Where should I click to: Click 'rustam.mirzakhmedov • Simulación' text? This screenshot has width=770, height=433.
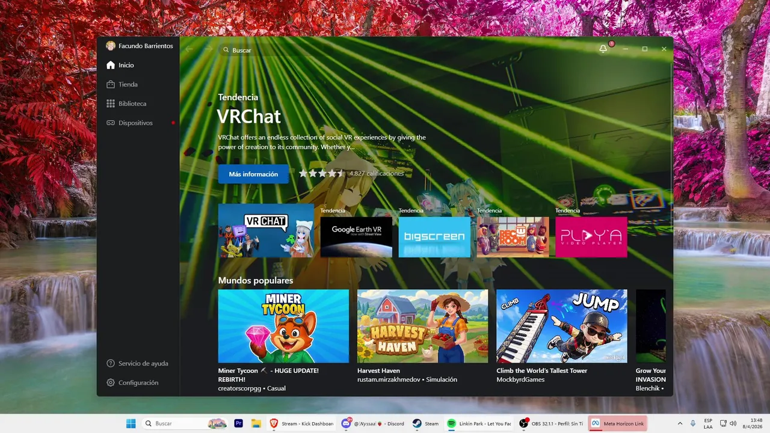point(407,379)
